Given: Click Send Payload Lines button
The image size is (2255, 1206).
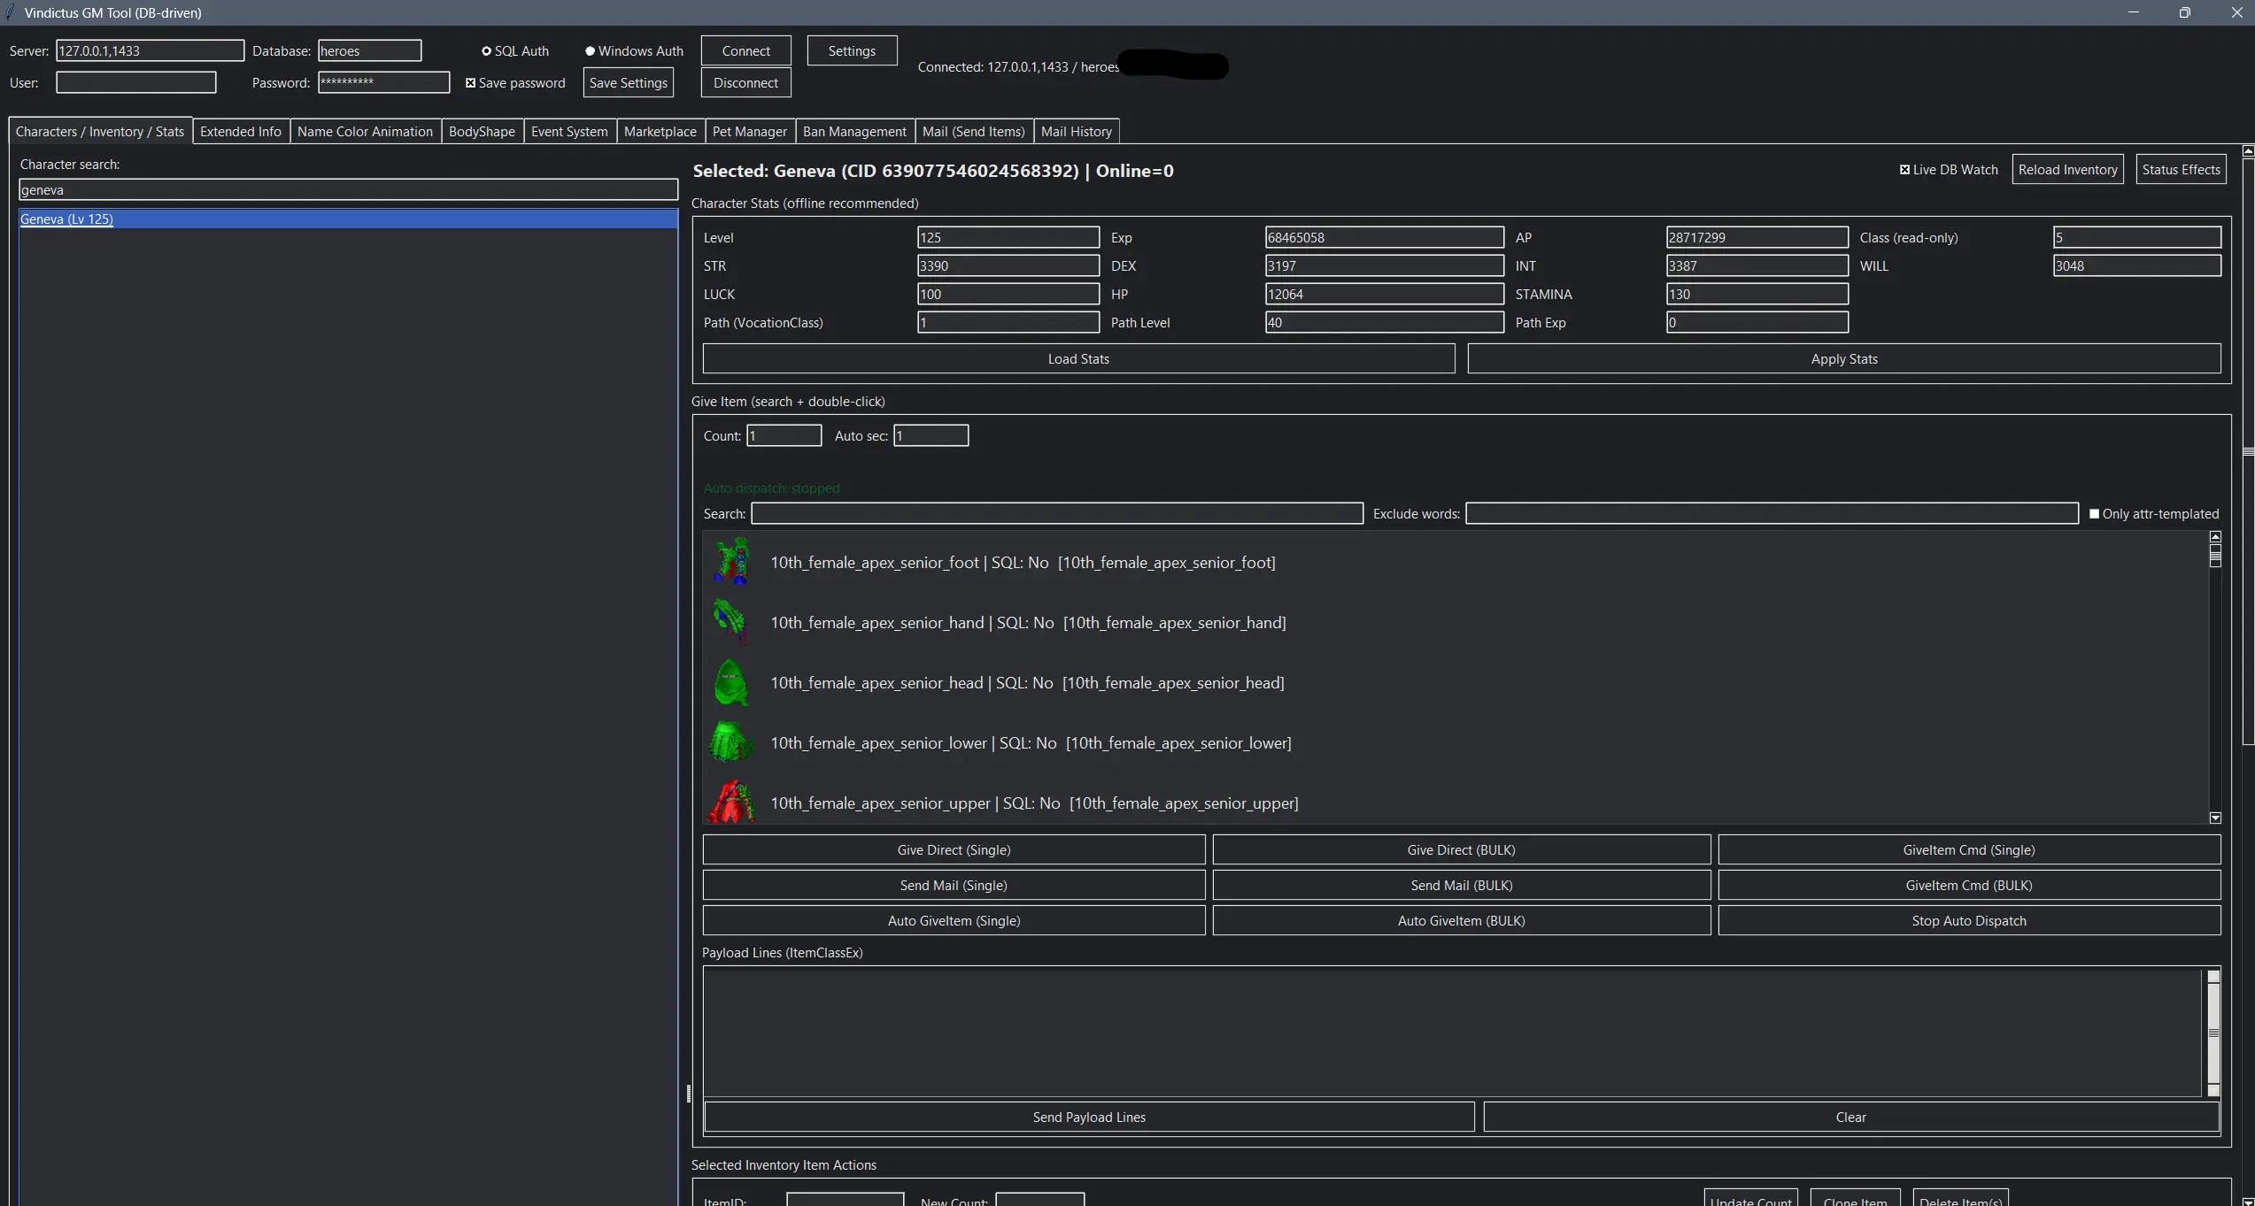Looking at the screenshot, I should pyautogui.click(x=1089, y=1117).
